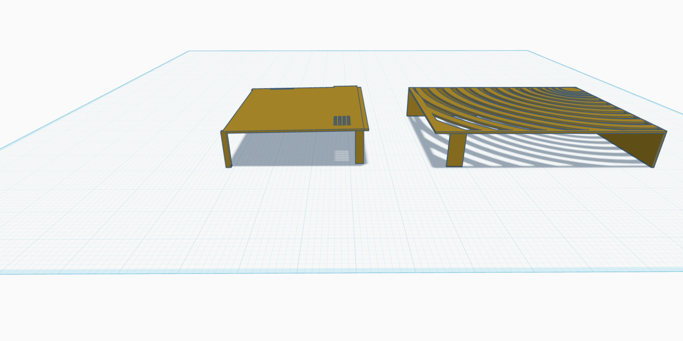The width and height of the screenshot is (683, 341).
Task: Click the vent hole grid on solid model
Action: pos(342,121)
